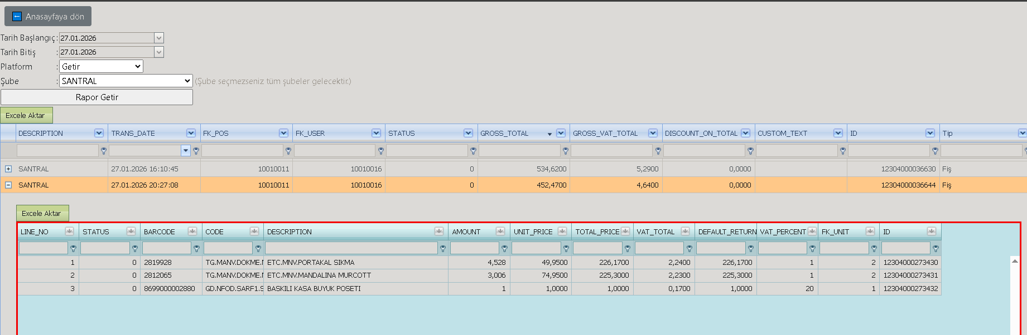This screenshot has width=1027, height=335.
Task: Click the filter icon under DESCRIPTION column
Action: point(103,151)
